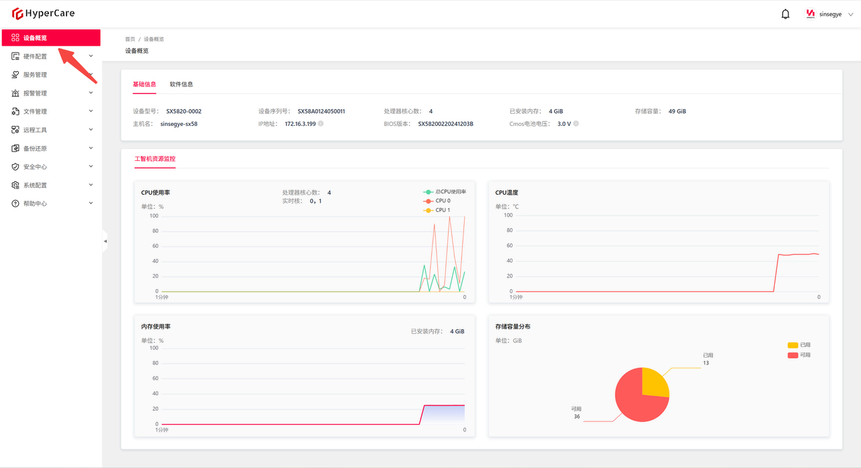
Task: Switch to the 软件信息 tab
Action: (181, 84)
